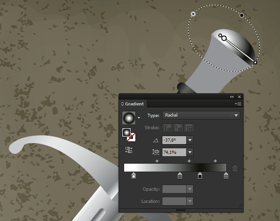Click the gradient slider color bar

coord(175,168)
